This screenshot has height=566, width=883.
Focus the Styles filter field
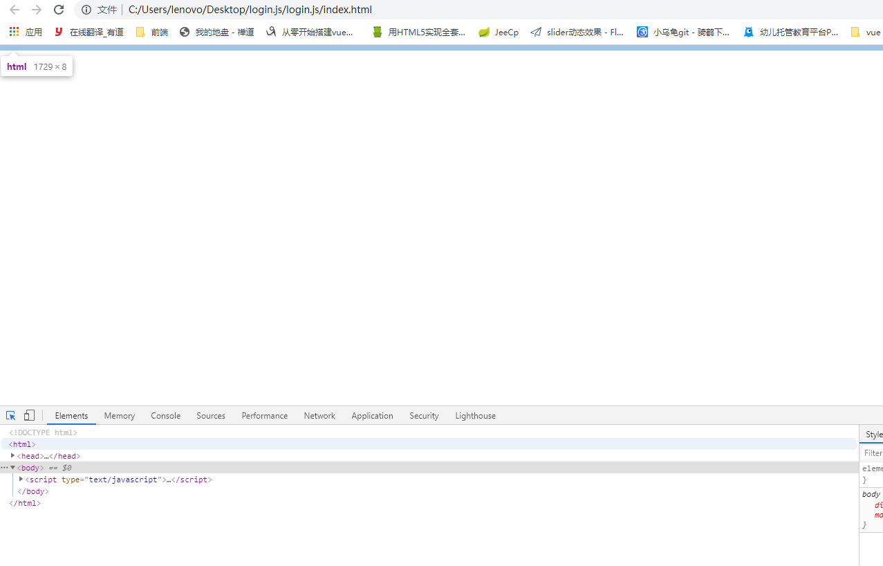click(x=873, y=453)
